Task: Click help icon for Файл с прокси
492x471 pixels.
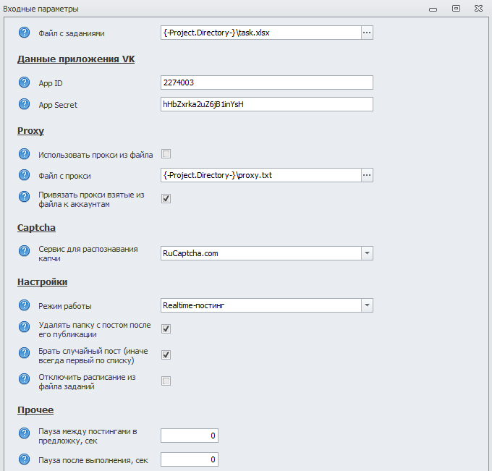Action: [24, 175]
